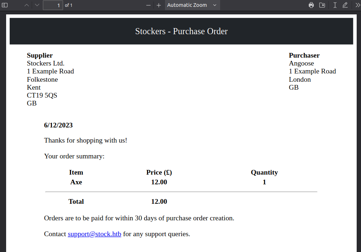This screenshot has height=252, width=361.
Task: Click the page number field
Action: 53,5
